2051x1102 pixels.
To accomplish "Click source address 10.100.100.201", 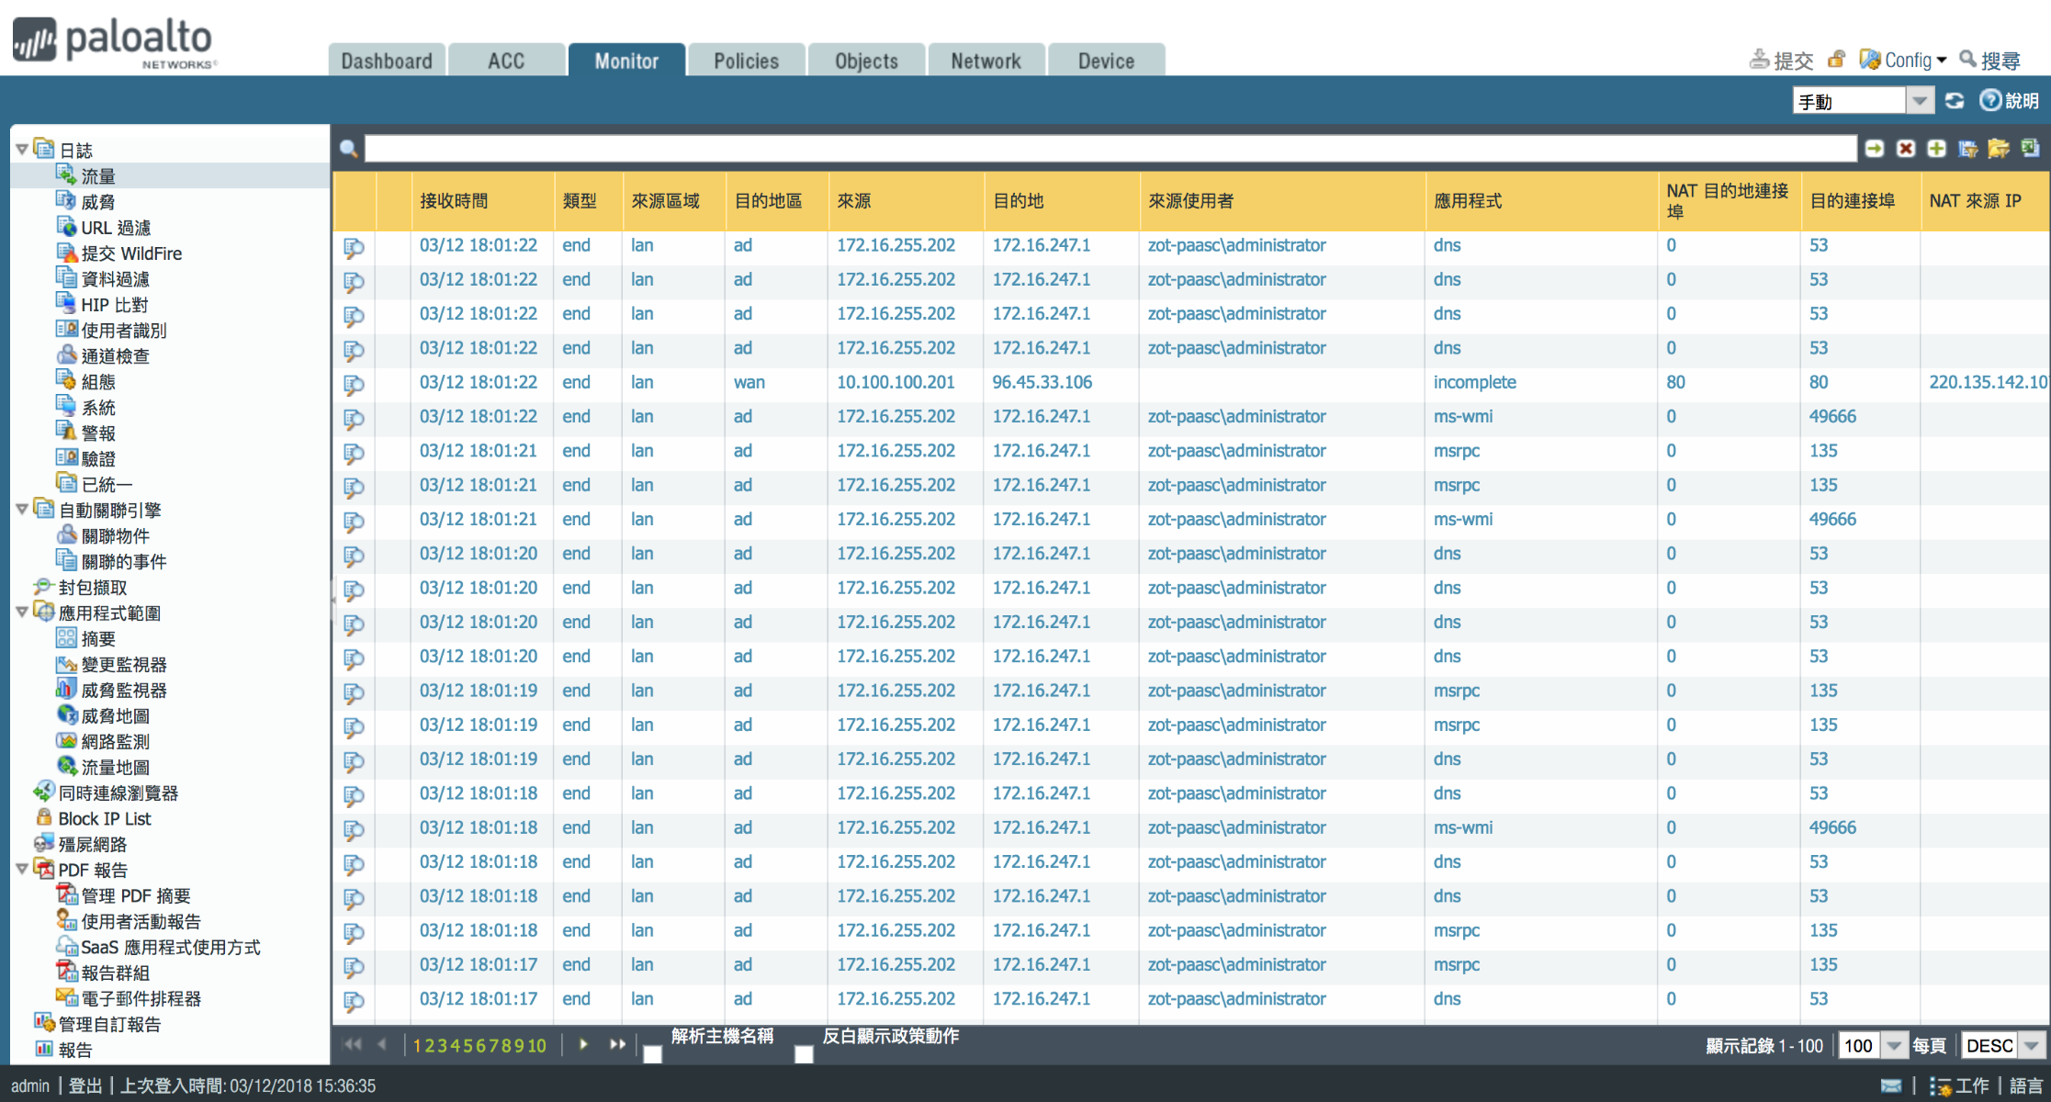I will point(896,382).
